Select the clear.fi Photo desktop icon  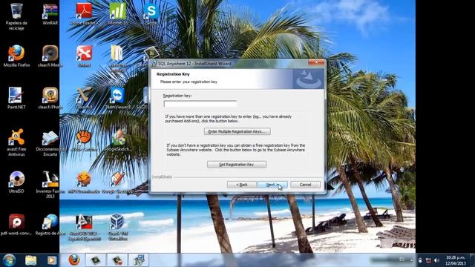click(50, 98)
